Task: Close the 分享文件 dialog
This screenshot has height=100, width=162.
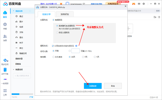Action: pos(126,6)
